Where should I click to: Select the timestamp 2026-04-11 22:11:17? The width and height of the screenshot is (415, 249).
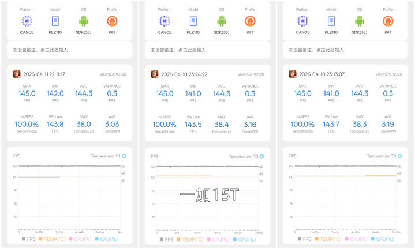coord(44,74)
